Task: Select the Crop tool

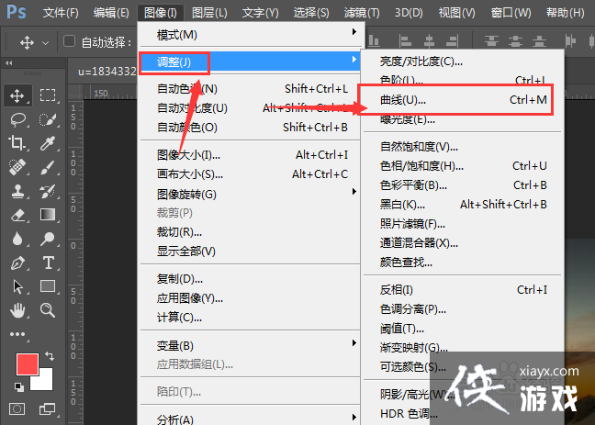Action: coord(17,143)
